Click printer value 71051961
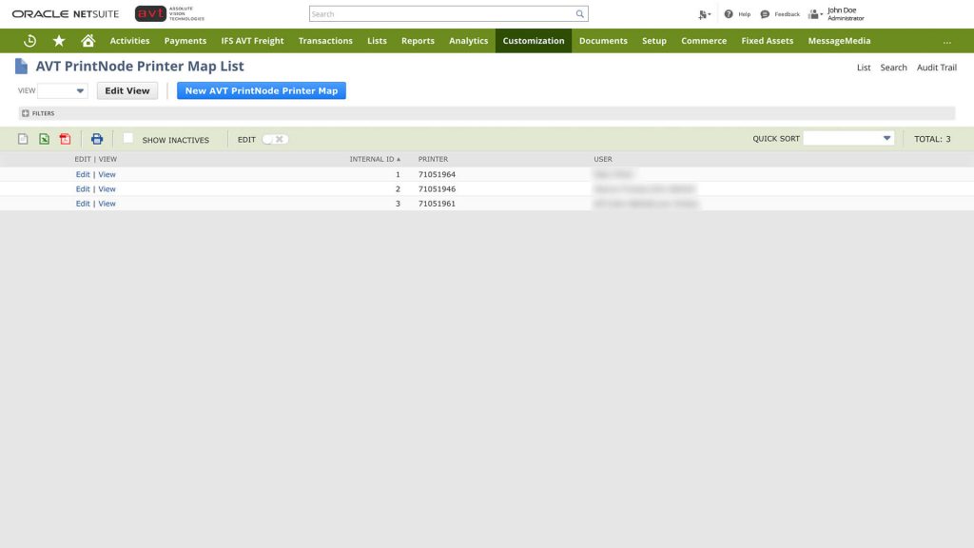Image resolution: width=974 pixels, height=548 pixels. pos(437,204)
